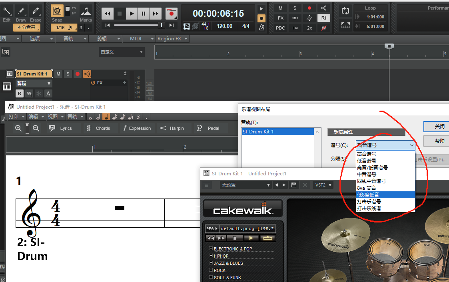Pause playback with the Pause button
The height and width of the screenshot is (282, 449).
tap(144, 14)
